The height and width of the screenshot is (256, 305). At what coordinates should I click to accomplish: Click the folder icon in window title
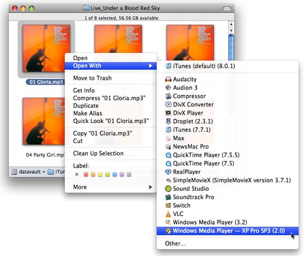86,8
